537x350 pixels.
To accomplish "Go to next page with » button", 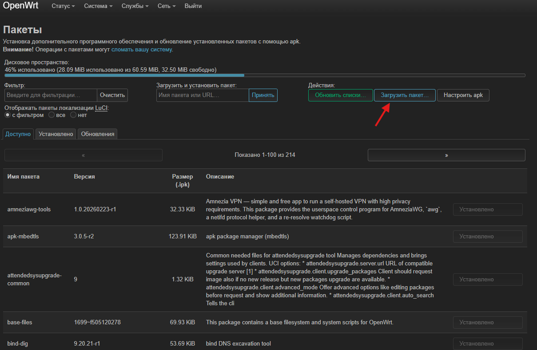I will 446,155.
